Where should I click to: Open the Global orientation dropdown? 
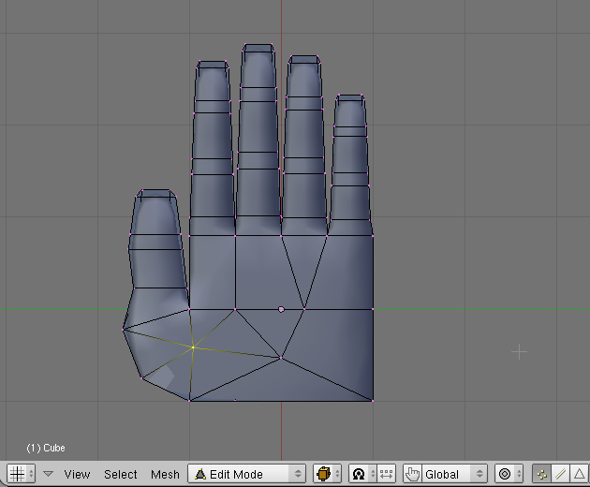[454, 474]
